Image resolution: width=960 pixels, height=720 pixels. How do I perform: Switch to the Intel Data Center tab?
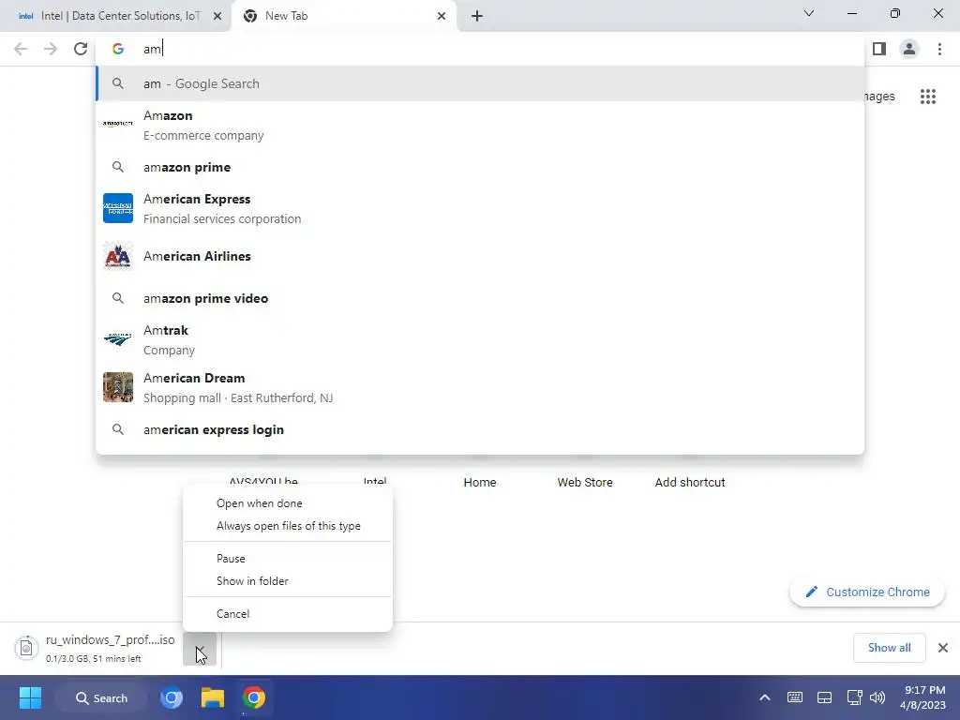(x=115, y=16)
